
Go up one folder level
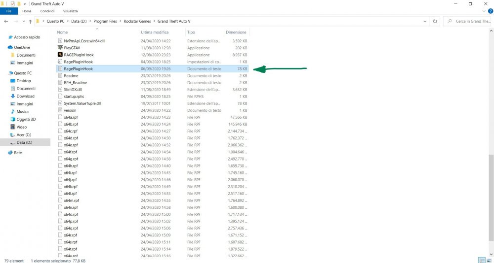click(x=30, y=21)
